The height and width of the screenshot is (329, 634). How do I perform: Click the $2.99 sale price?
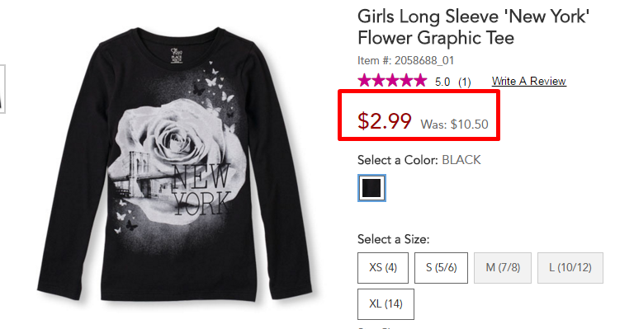[384, 120]
